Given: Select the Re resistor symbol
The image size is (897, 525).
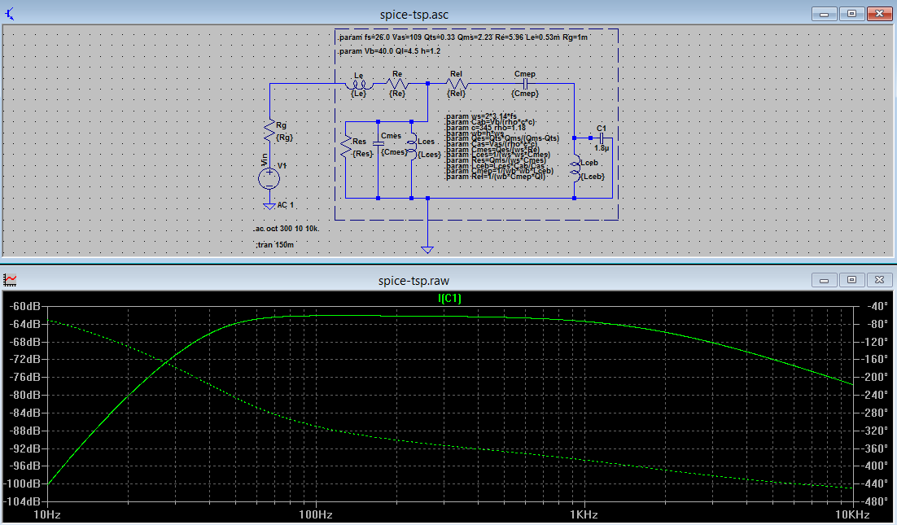Looking at the screenshot, I should point(396,84).
